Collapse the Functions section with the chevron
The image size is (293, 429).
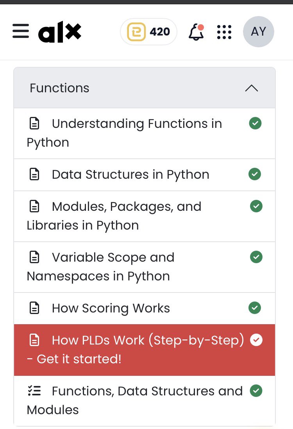click(252, 88)
